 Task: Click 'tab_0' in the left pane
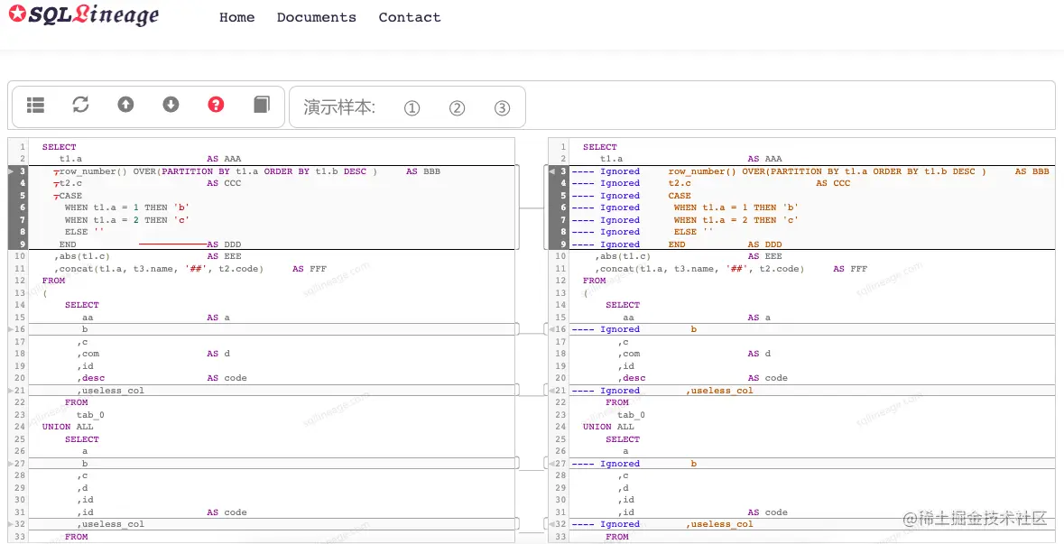(x=90, y=414)
